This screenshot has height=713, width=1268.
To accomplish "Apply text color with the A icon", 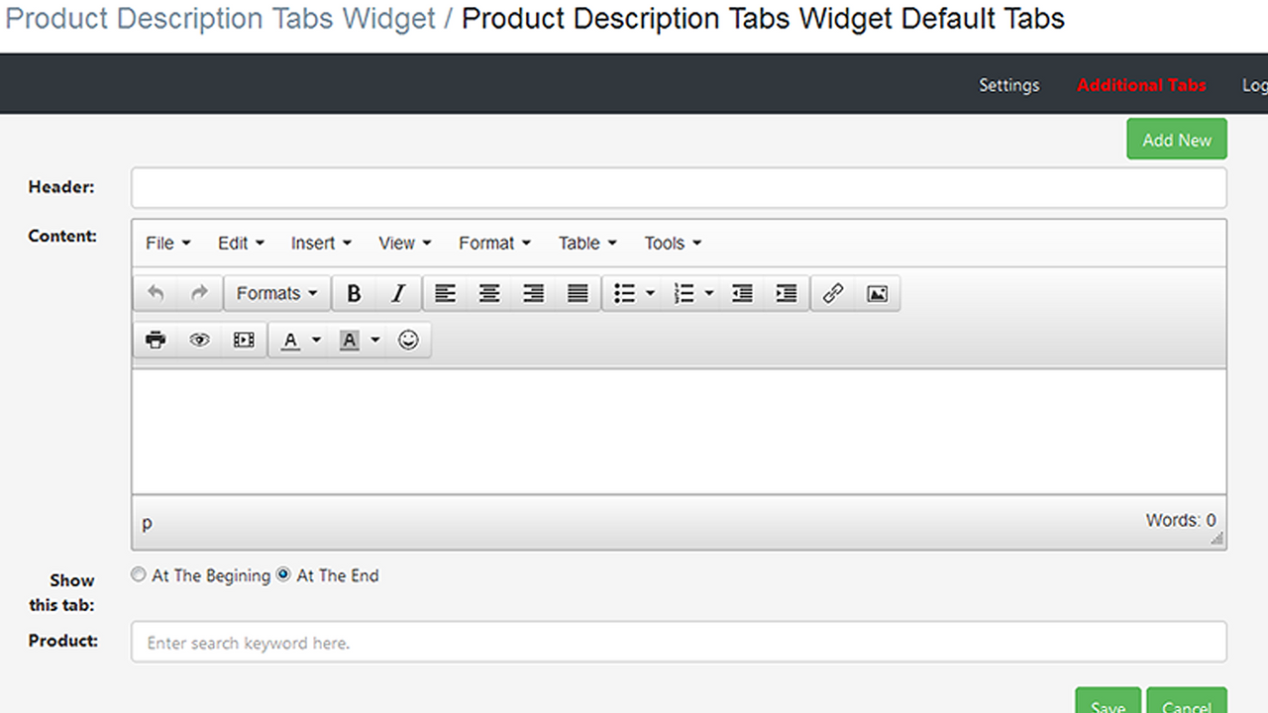I will click(290, 340).
